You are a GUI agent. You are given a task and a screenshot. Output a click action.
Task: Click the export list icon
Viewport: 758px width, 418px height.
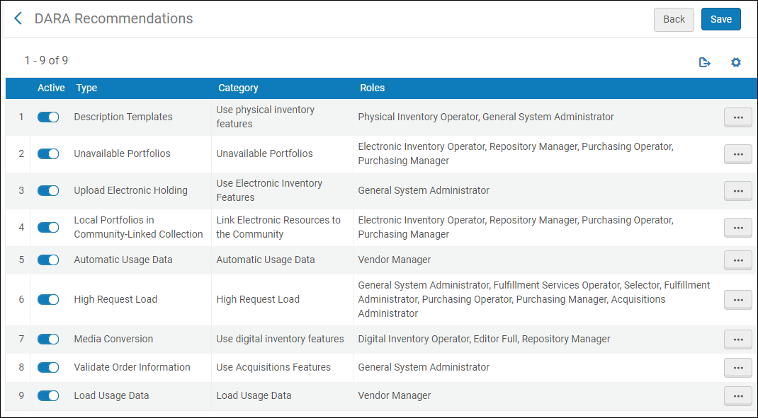(704, 62)
